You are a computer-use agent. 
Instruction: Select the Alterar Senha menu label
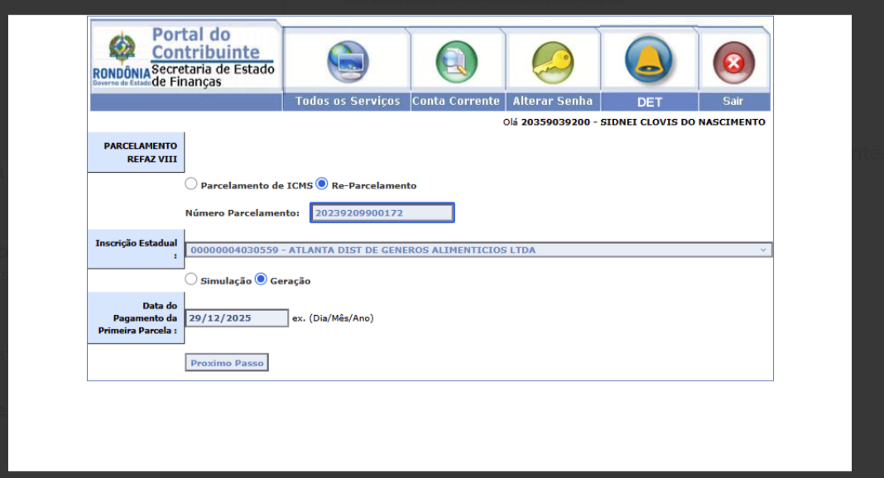tap(552, 102)
